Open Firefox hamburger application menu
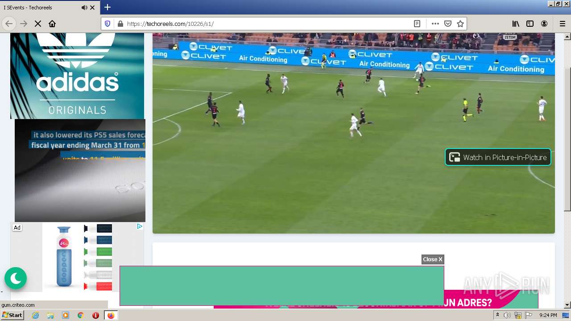The width and height of the screenshot is (571, 321). click(562, 24)
